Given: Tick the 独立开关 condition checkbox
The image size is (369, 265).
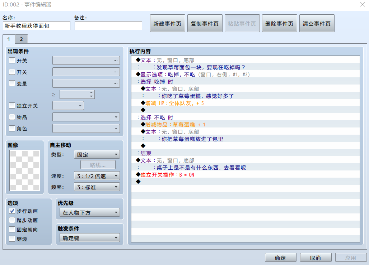Looking at the screenshot, I should point(12,106).
